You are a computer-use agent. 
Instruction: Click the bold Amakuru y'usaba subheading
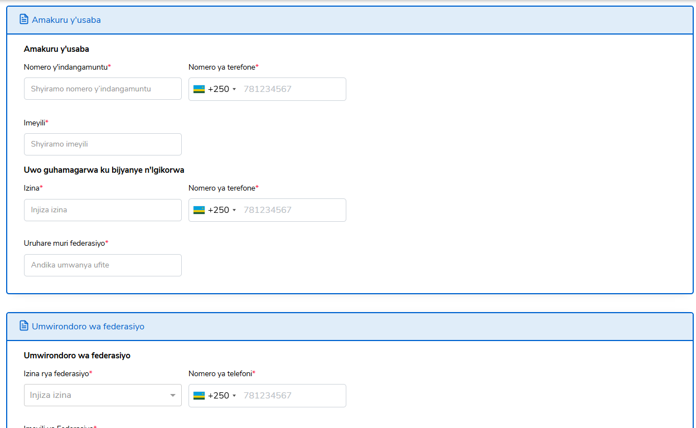pos(56,49)
